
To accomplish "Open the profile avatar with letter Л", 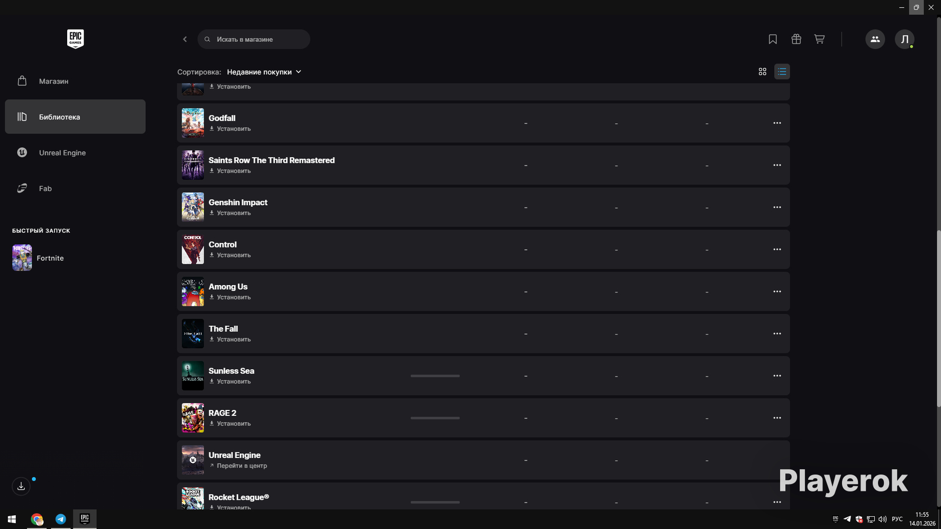I will pyautogui.click(x=904, y=39).
